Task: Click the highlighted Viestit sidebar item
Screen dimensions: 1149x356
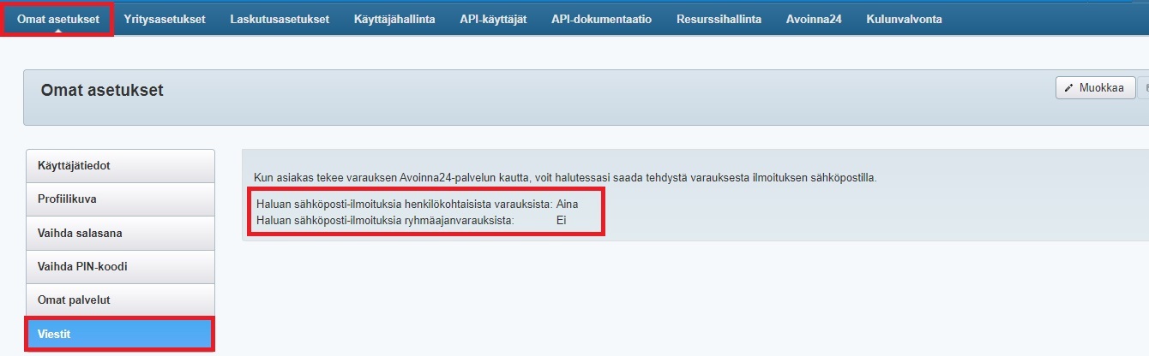Action: (120, 334)
